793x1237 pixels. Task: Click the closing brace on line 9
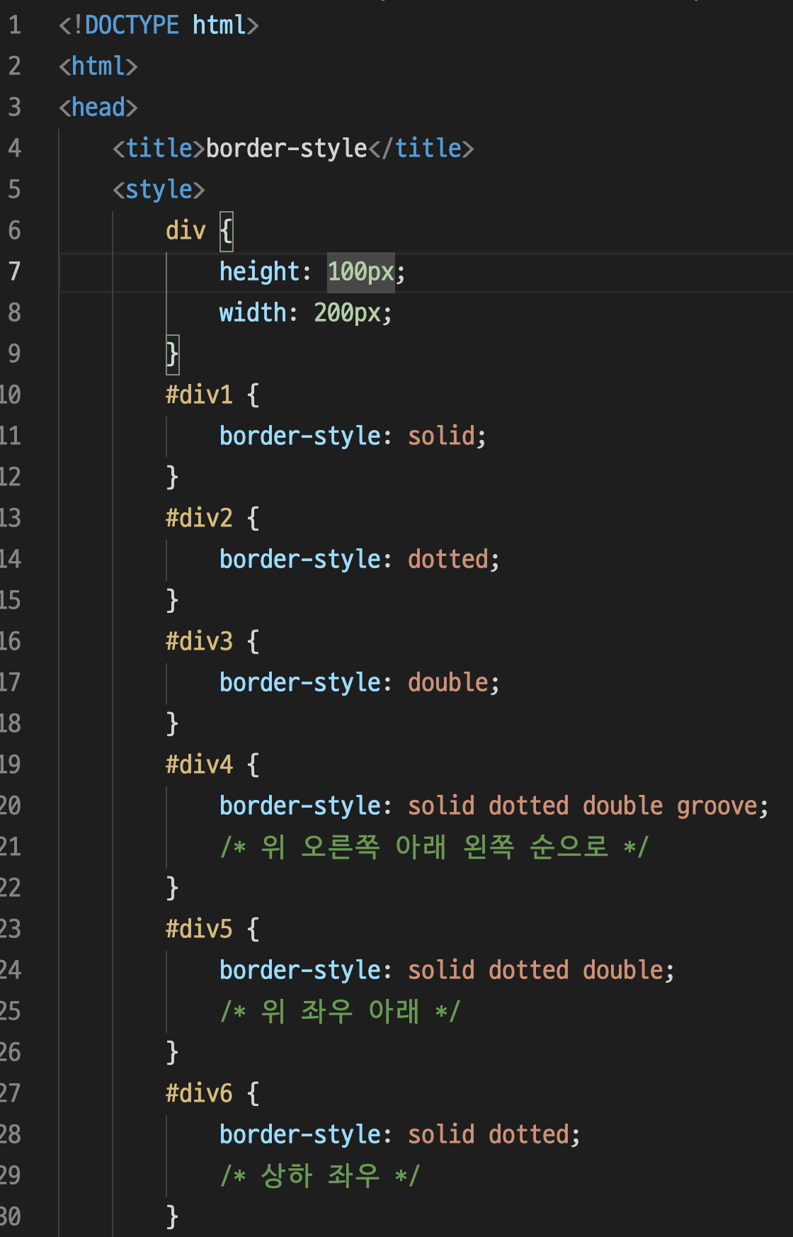(172, 354)
